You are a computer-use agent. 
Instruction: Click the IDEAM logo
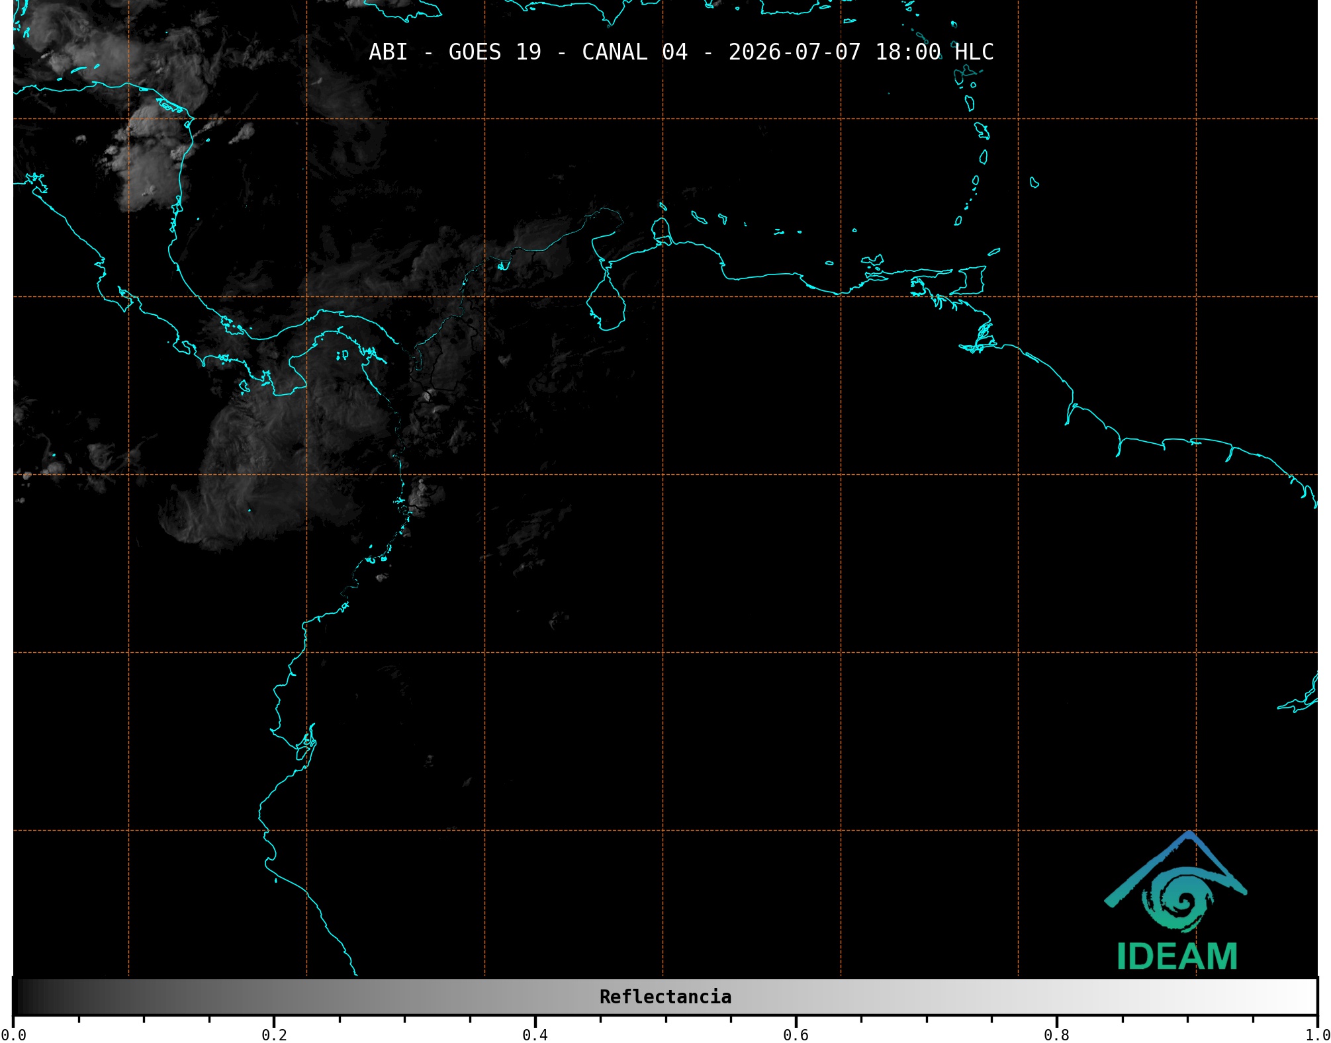pyautogui.click(x=1176, y=901)
